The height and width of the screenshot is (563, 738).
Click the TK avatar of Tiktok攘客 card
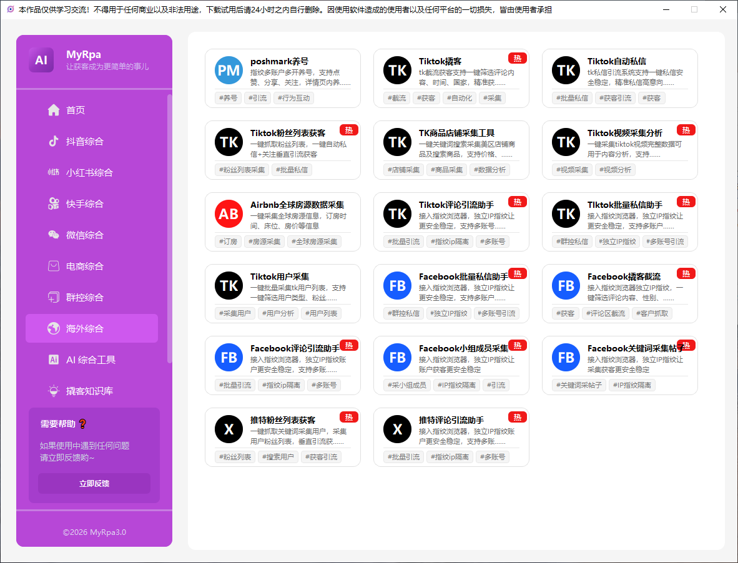tap(397, 70)
